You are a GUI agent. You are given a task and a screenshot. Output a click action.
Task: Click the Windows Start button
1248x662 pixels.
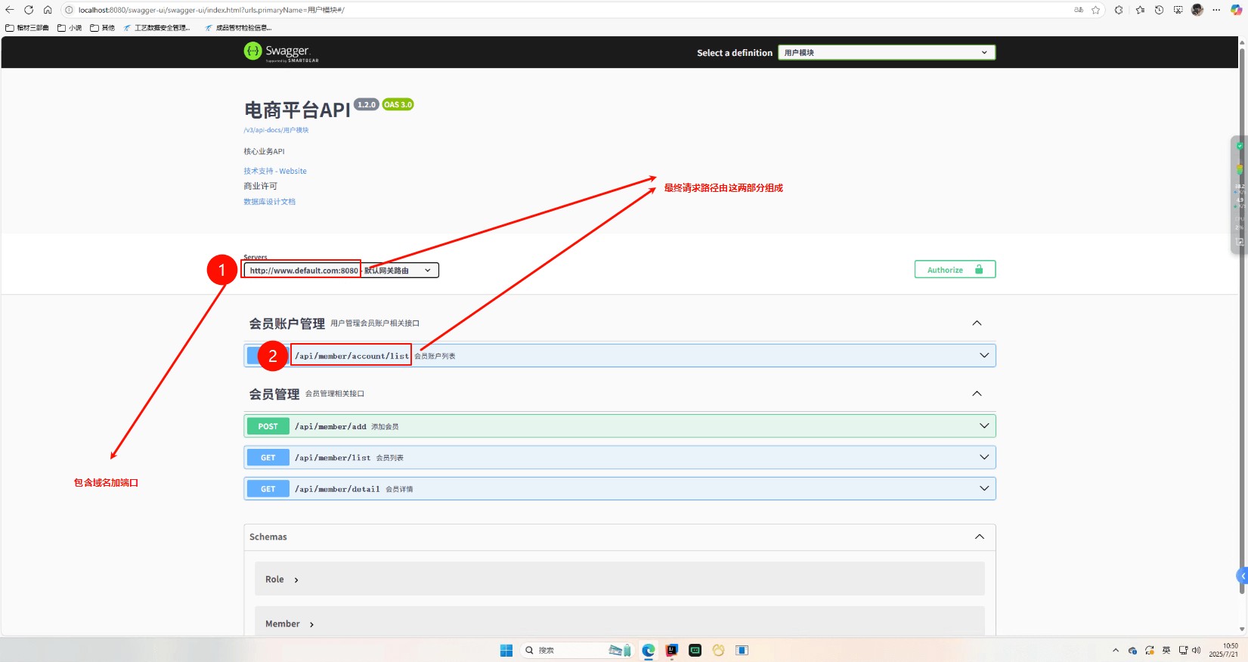[506, 650]
